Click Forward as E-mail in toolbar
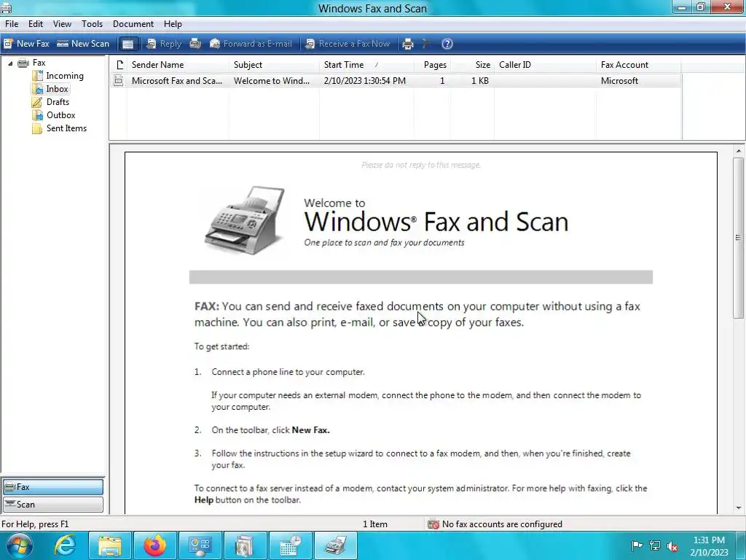The width and height of the screenshot is (746, 560). click(x=251, y=44)
